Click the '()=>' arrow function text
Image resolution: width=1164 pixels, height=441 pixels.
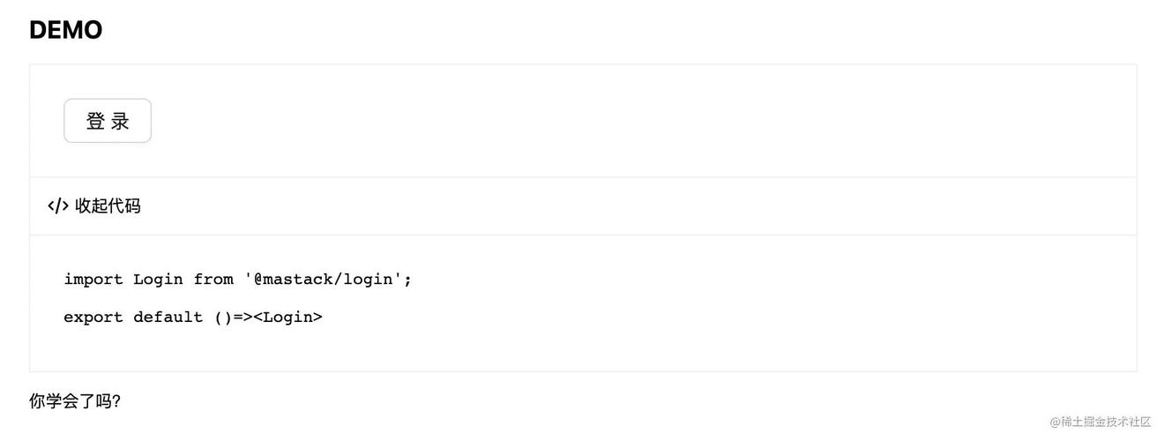[x=234, y=318]
